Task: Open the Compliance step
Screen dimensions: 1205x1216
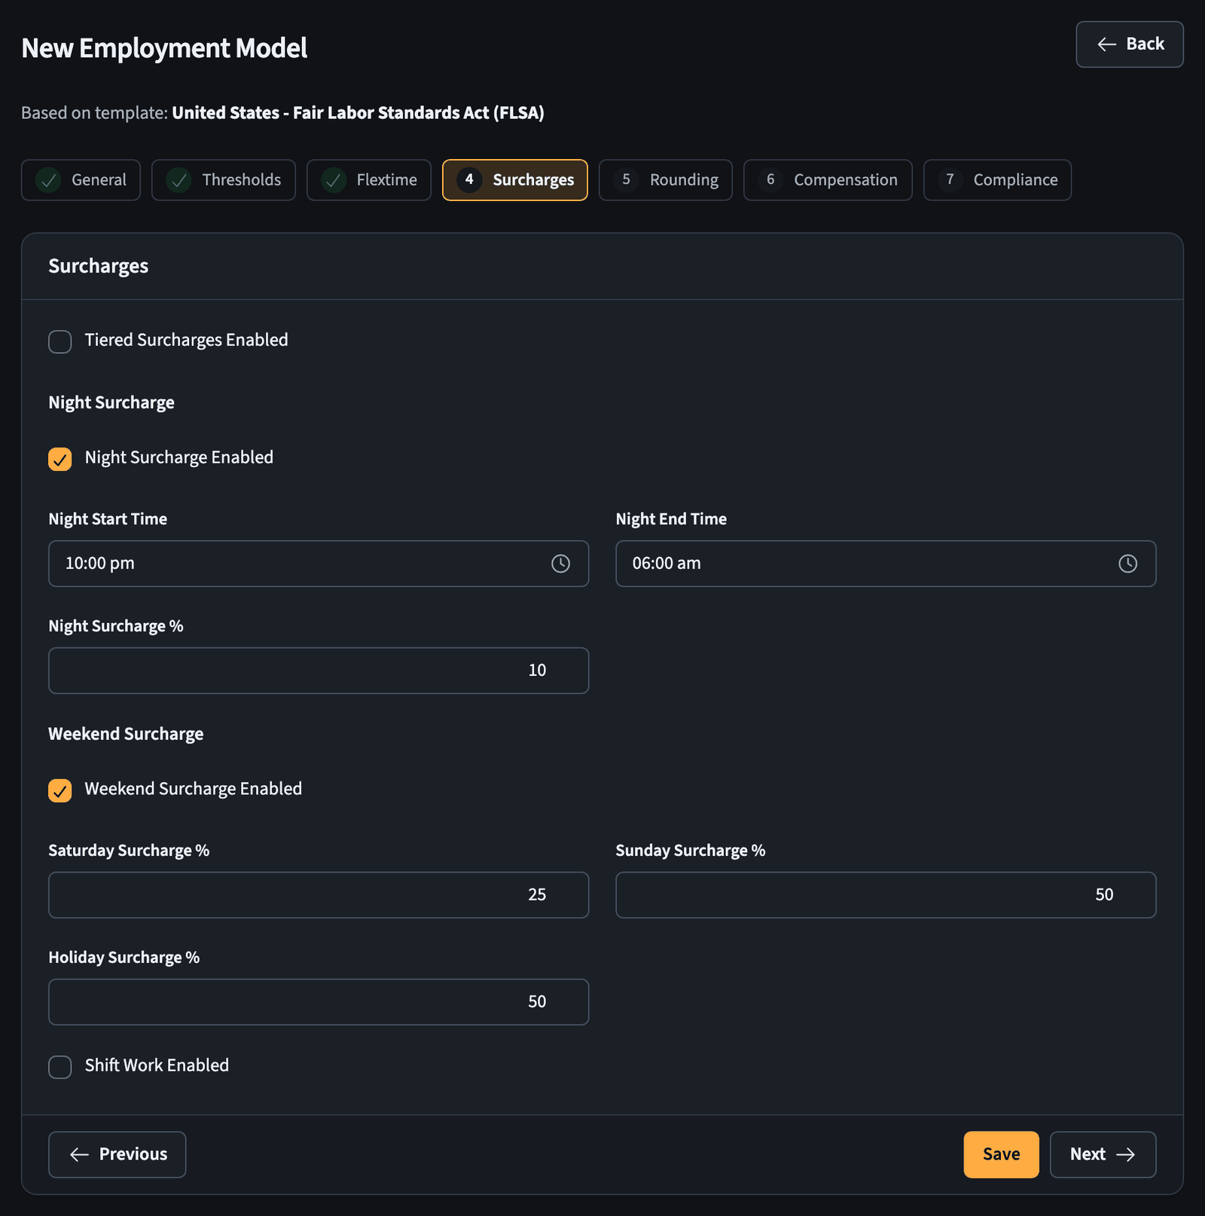Action: point(997,180)
